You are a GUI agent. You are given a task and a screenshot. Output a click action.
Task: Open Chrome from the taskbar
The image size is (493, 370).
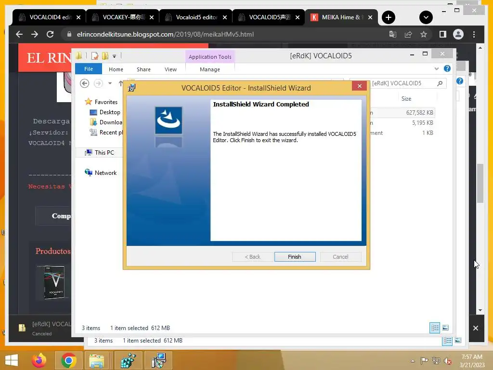tap(68, 360)
